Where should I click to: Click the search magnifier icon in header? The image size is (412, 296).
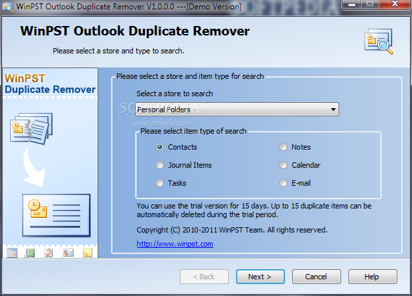coord(379,41)
